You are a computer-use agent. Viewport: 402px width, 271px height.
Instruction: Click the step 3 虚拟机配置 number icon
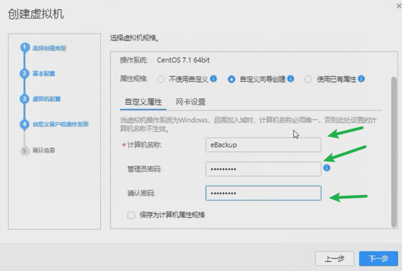[24, 98]
